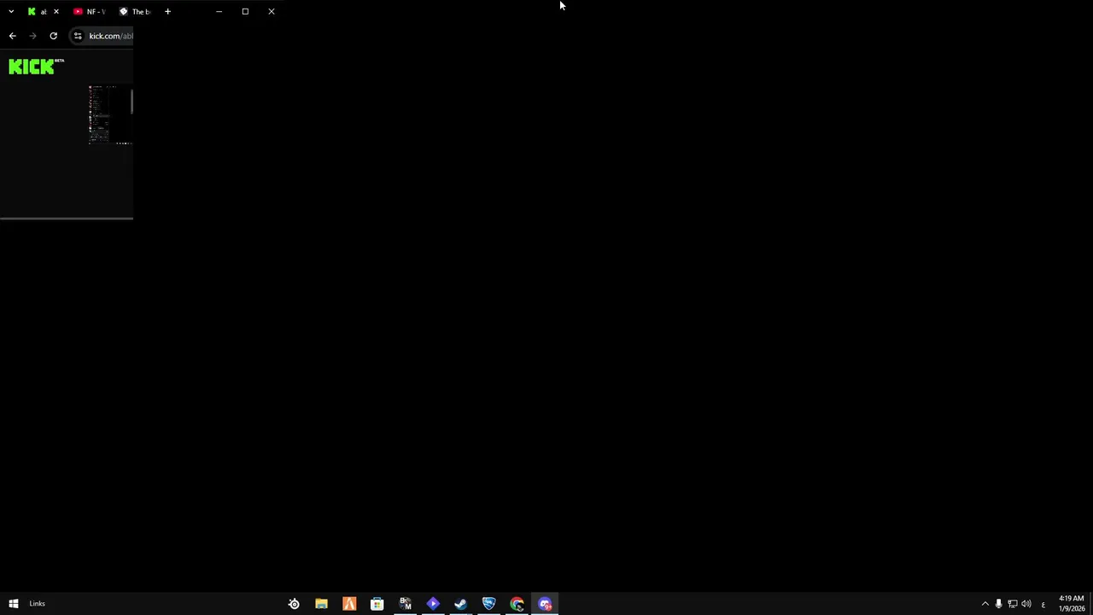
Task: Close the Kick browser tab
Action: (x=56, y=11)
